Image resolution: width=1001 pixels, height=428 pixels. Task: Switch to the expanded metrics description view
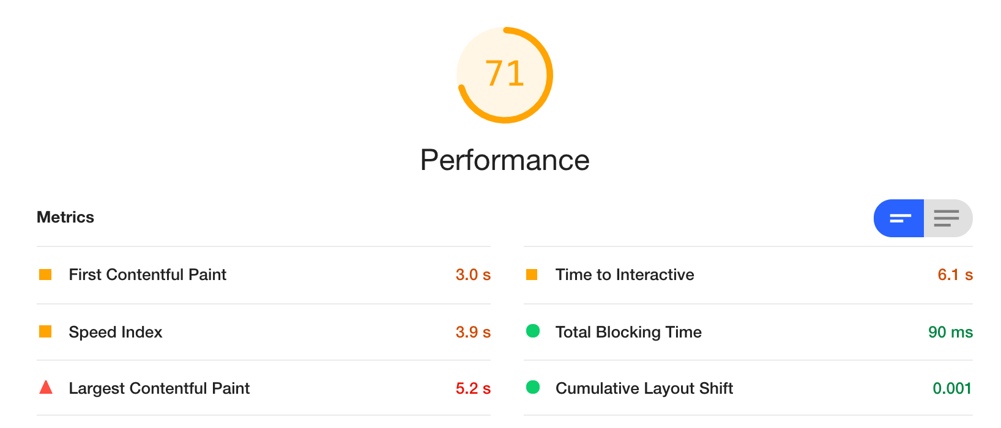coord(947,218)
